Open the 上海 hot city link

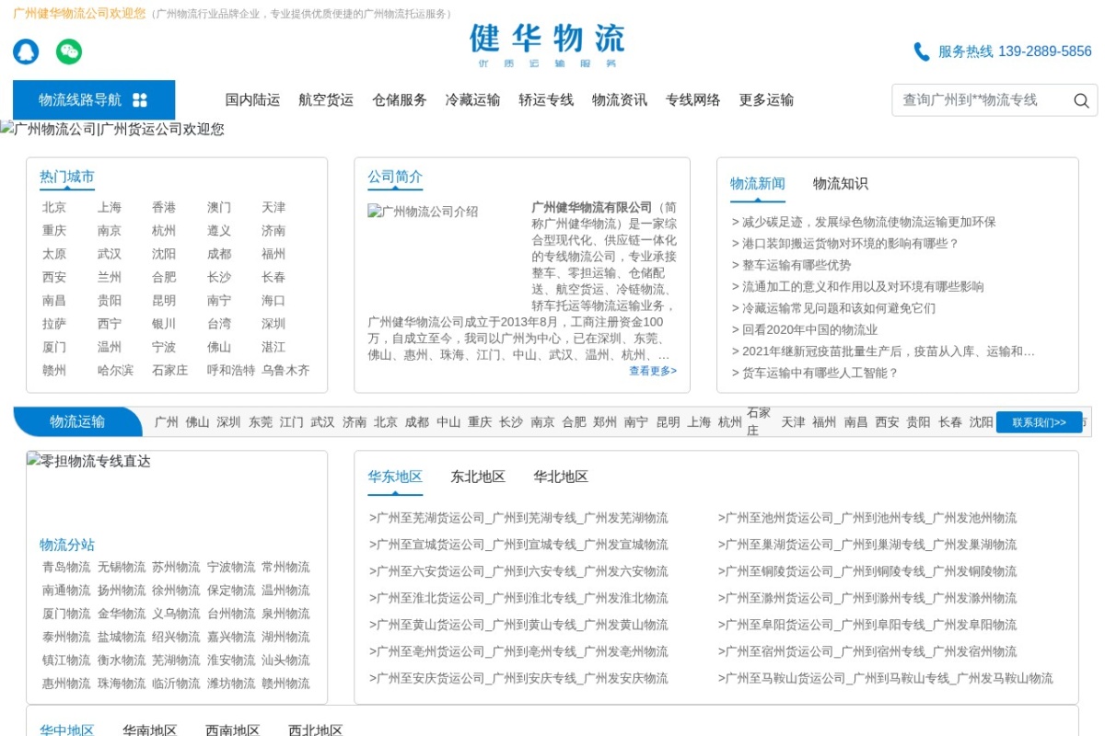coord(110,208)
